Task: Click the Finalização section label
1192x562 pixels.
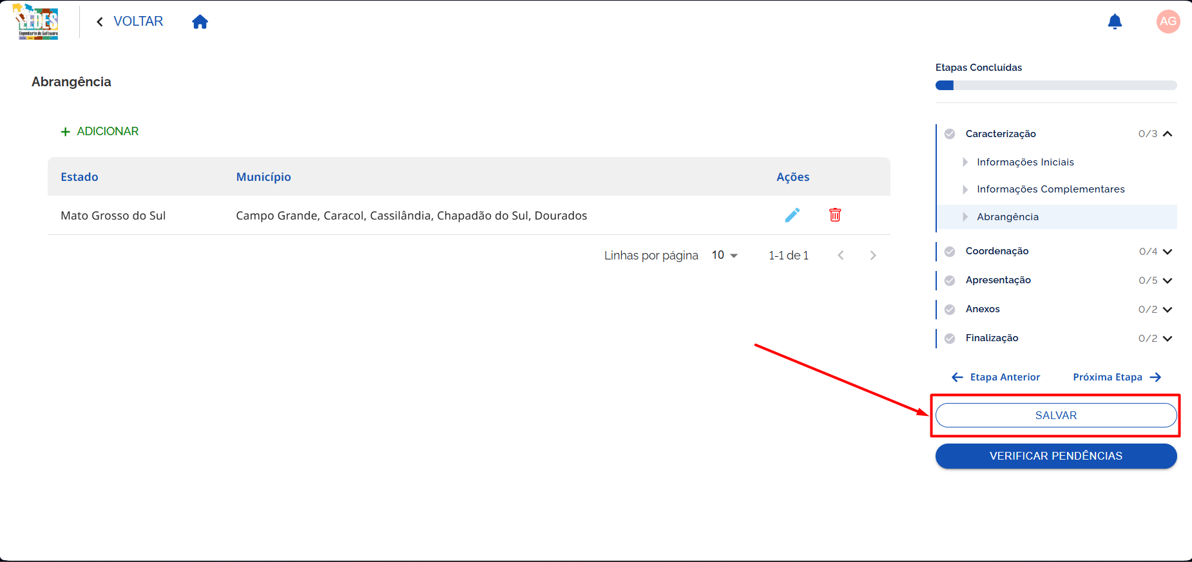Action: 992,338
